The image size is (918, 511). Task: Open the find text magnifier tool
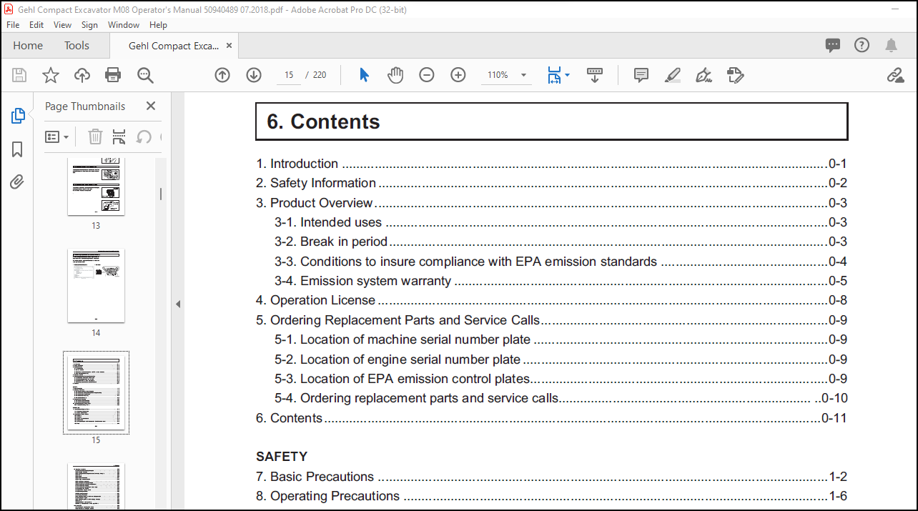145,75
